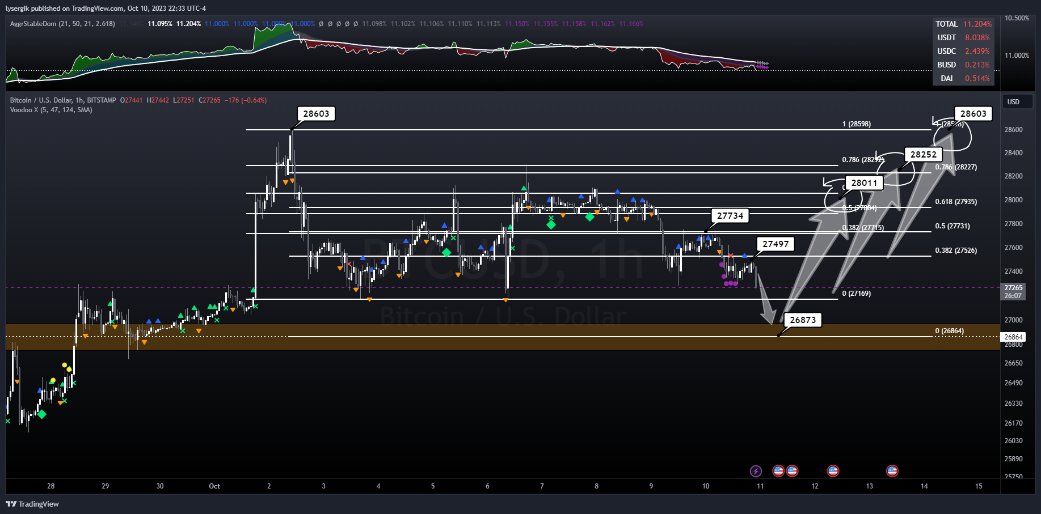1041x514 pixels.
Task: Click the close value C27265 in legend
Action: pos(209,100)
